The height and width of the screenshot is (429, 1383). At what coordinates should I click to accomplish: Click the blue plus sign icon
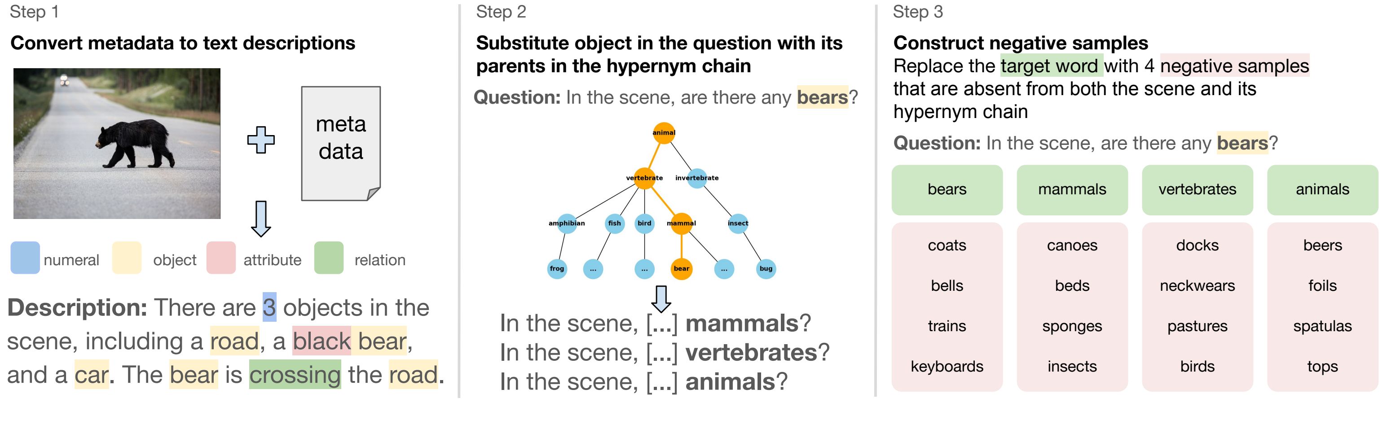pyautogui.click(x=261, y=140)
